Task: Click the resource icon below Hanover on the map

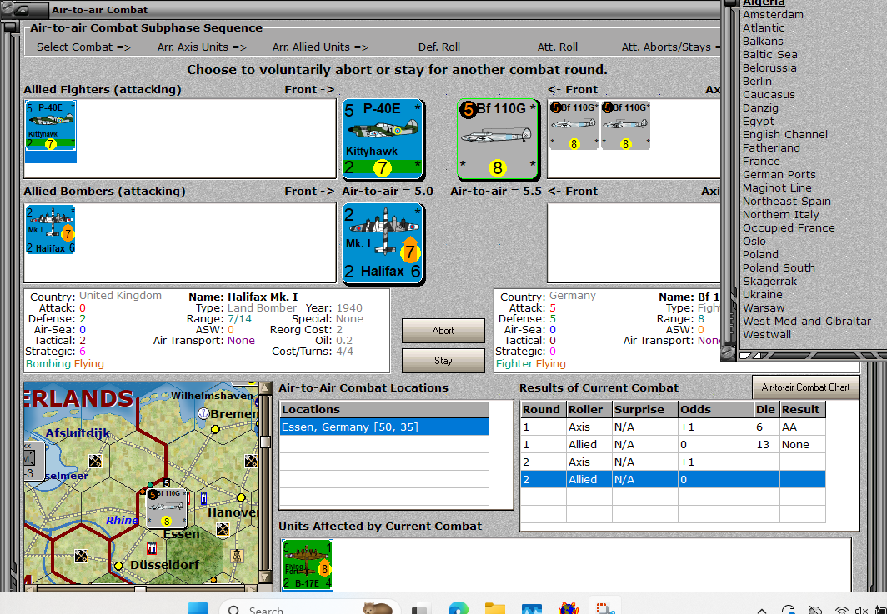Action: (x=223, y=529)
